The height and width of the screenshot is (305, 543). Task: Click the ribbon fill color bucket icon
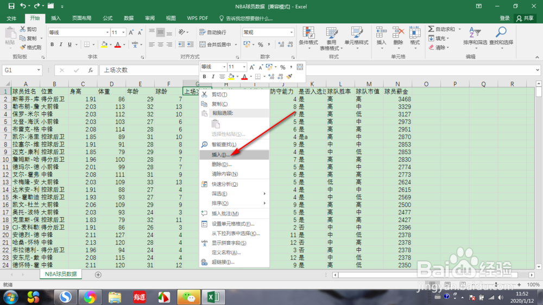[x=104, y=45]
